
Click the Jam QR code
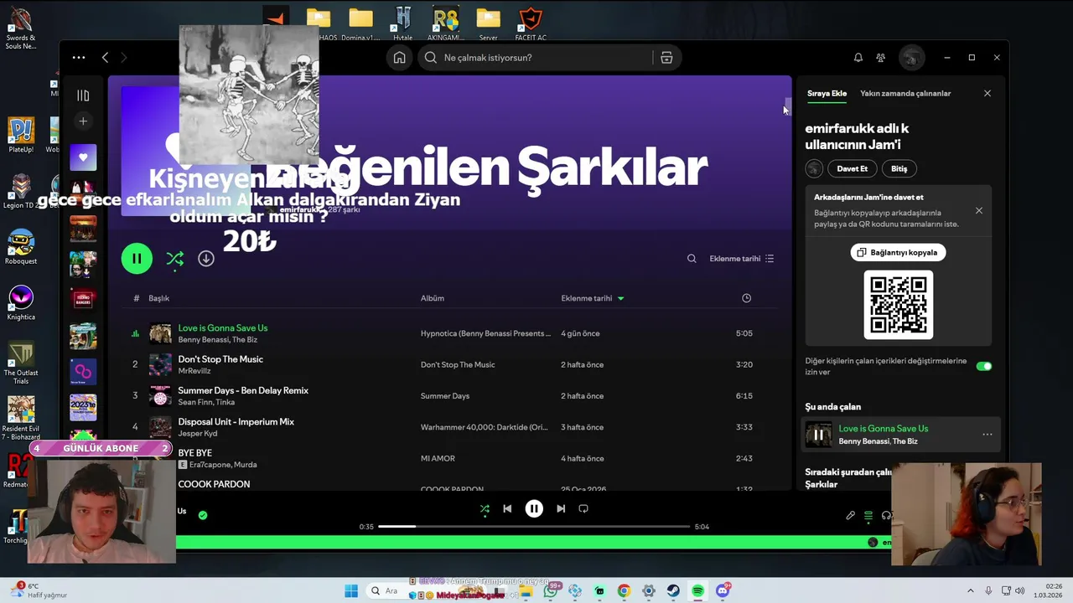point(899,305)
